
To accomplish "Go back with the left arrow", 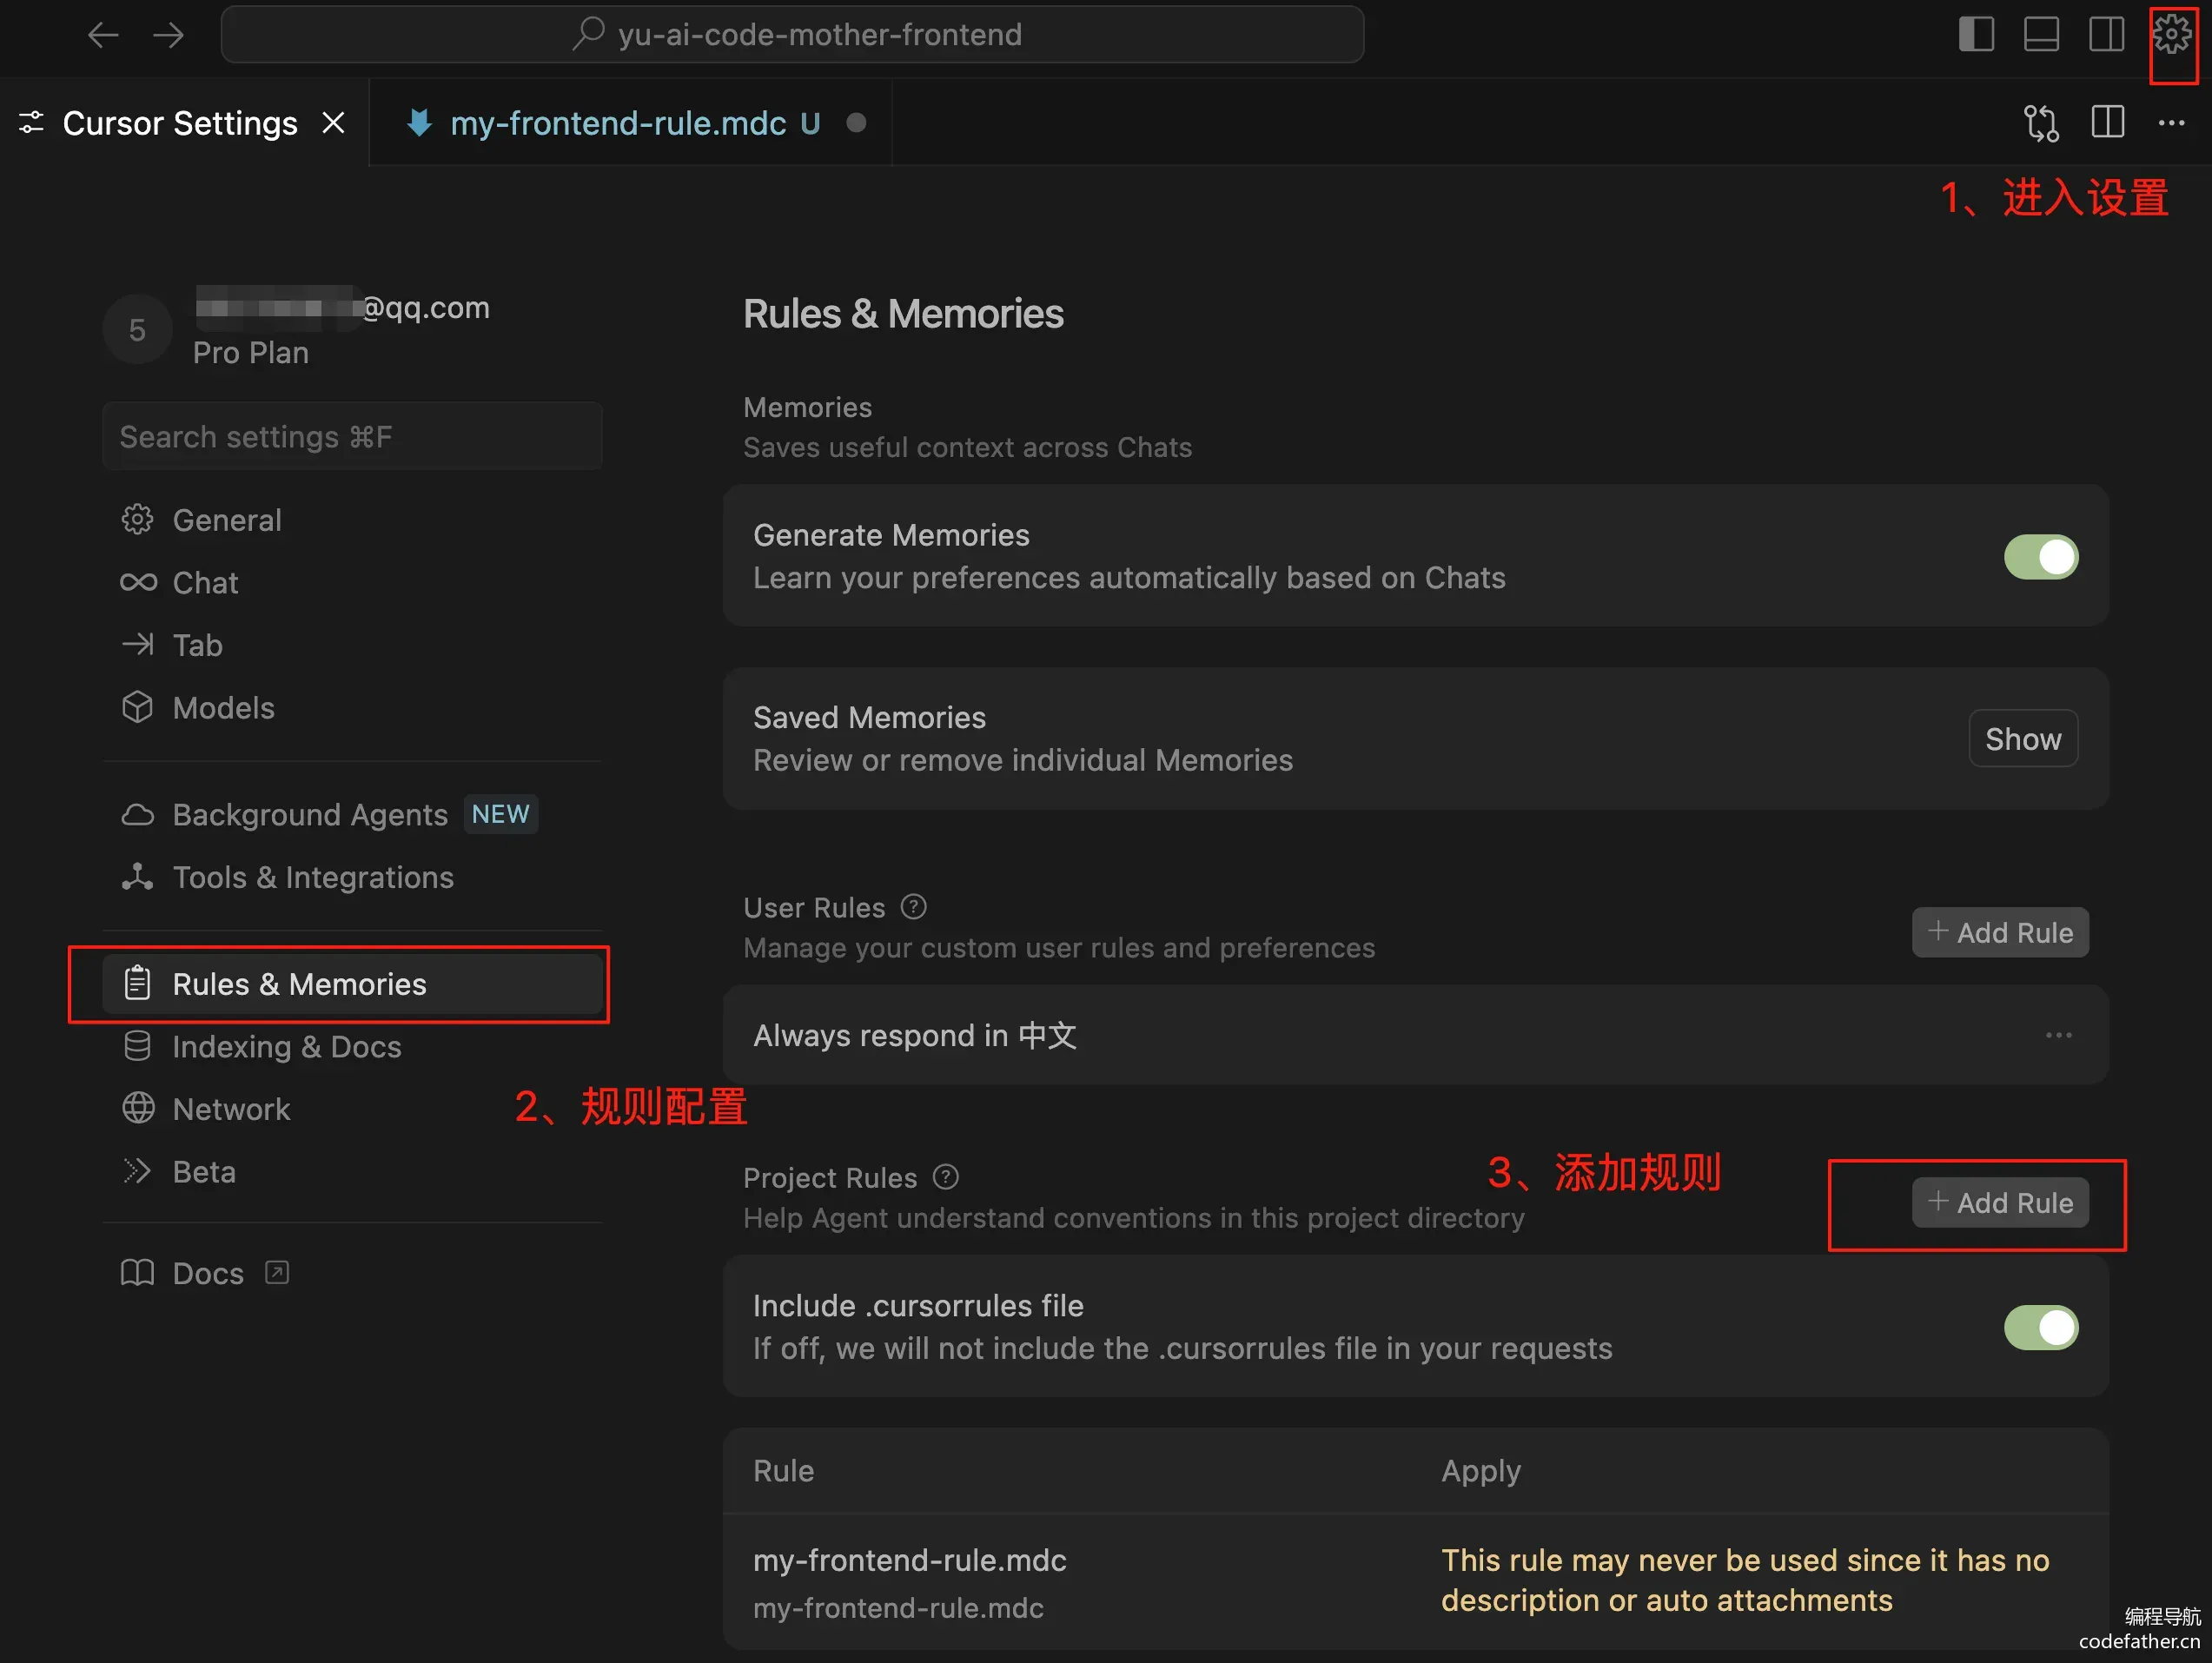I will (103, 35).
